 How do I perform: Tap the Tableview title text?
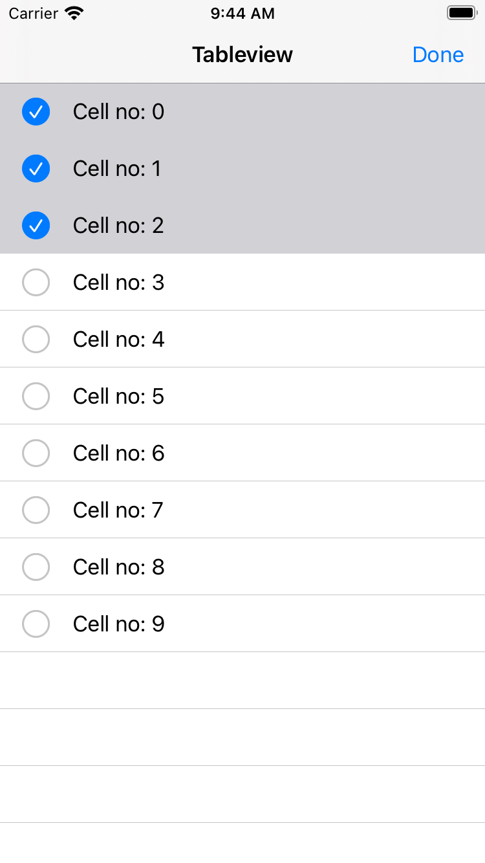click(x=242, y=55)
